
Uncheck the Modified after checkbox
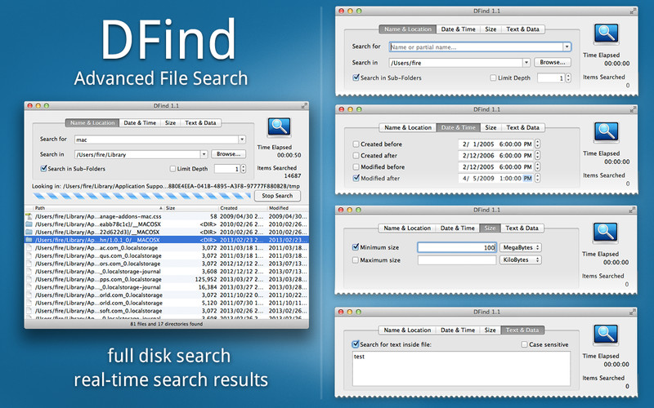pyautogui.click(x=356, y=178)
